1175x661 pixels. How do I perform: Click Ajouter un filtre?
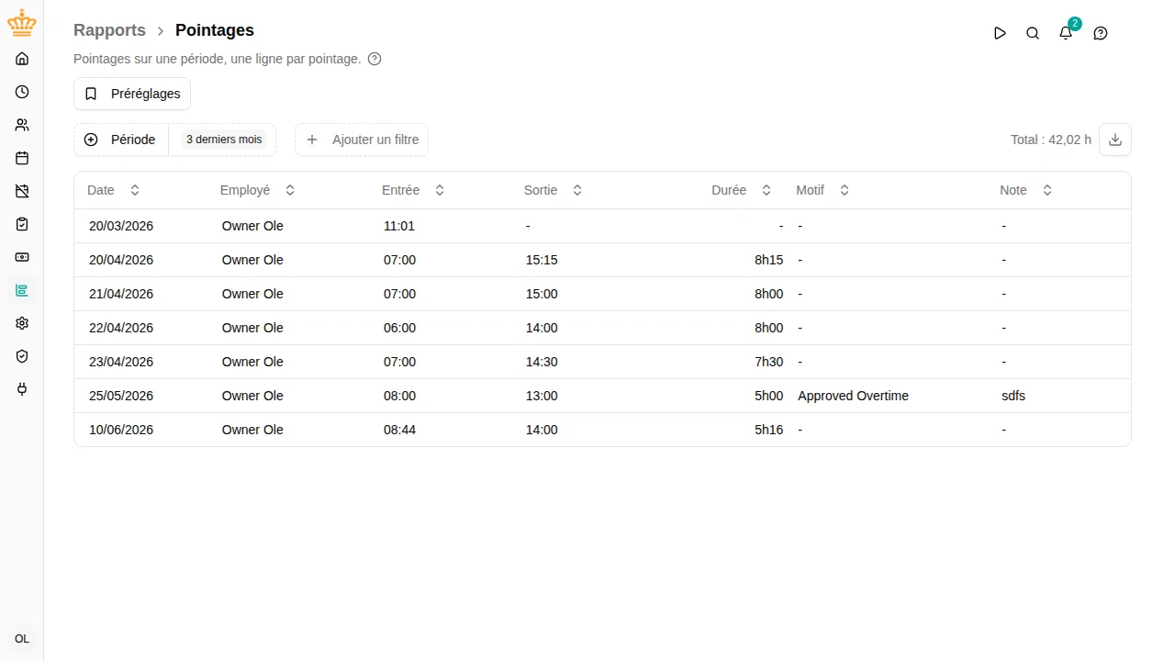click(362, 140)
